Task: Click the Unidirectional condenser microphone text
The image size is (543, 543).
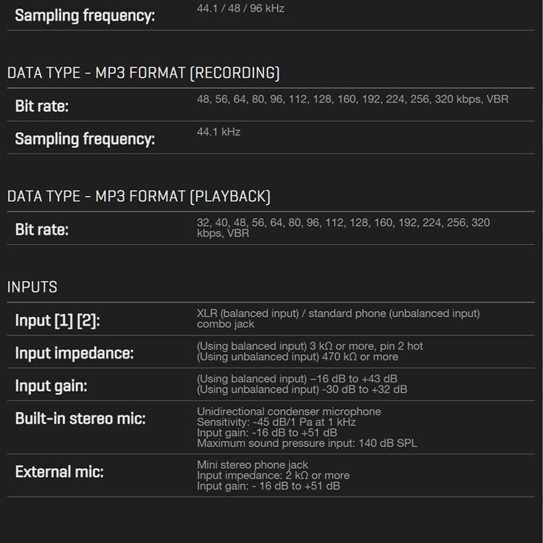Action: 289,411
